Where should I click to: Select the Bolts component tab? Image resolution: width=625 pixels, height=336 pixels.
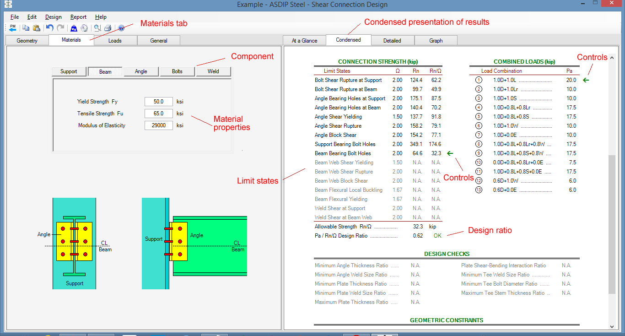point(177,71)
